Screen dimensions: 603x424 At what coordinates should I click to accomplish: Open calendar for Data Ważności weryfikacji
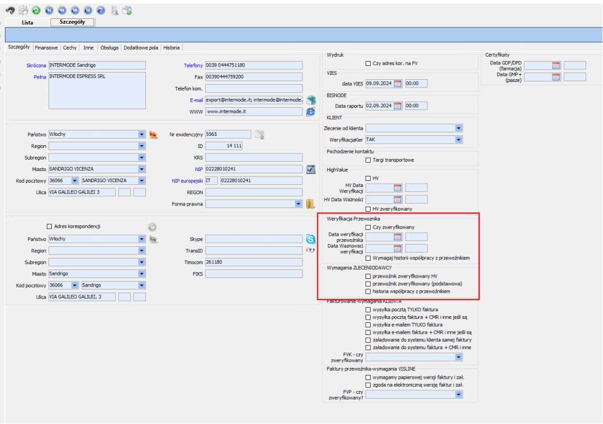pyautogui.click(x=398, y=249)
